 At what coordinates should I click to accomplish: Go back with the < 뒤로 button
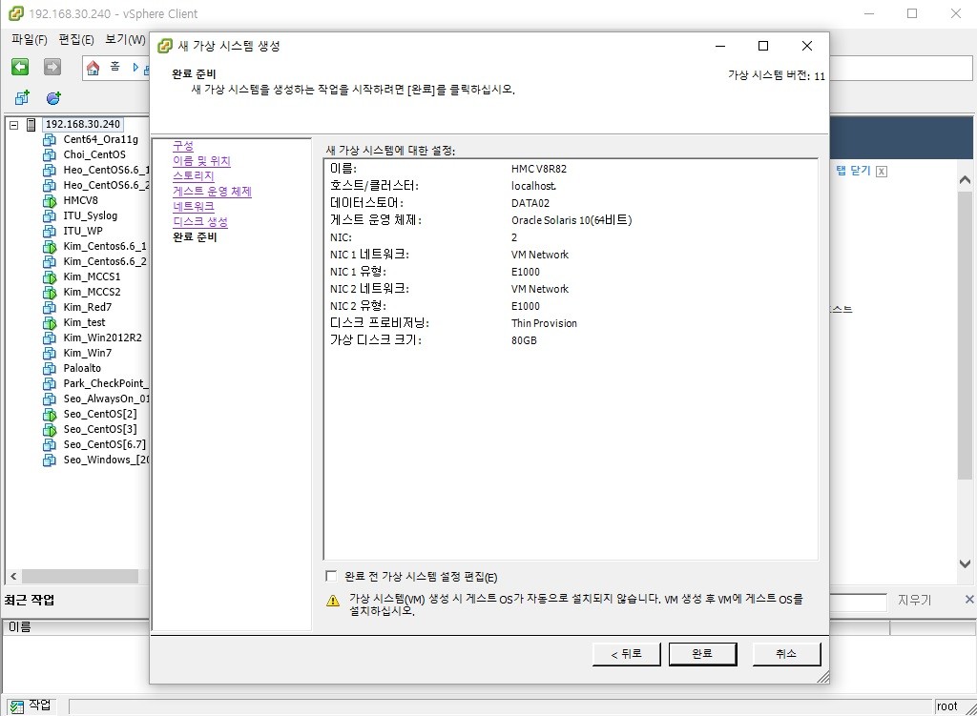617,653
